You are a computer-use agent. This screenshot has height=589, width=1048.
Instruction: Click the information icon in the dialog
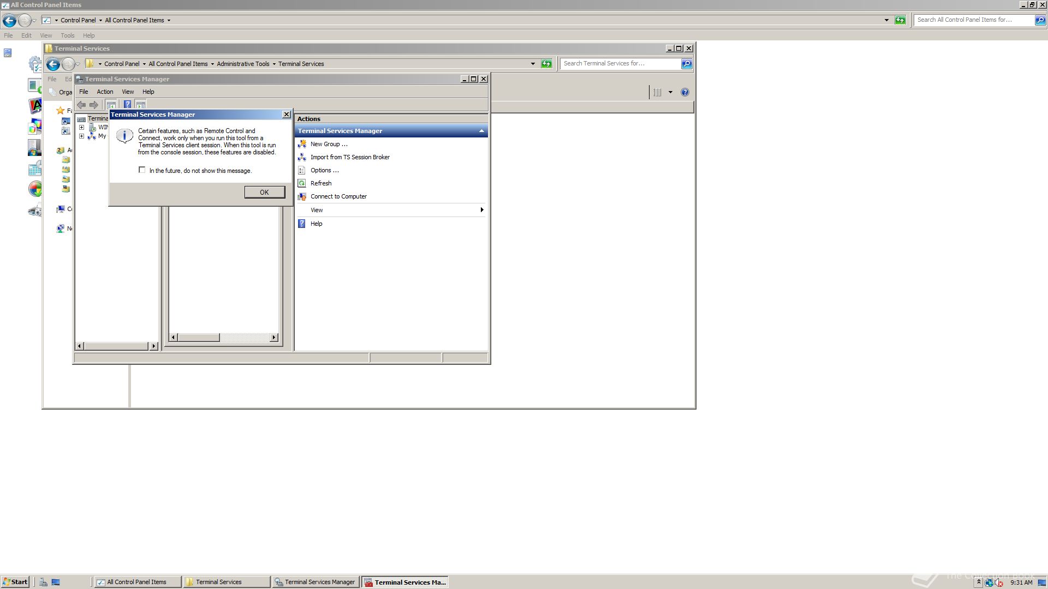[x=124, y=136]
